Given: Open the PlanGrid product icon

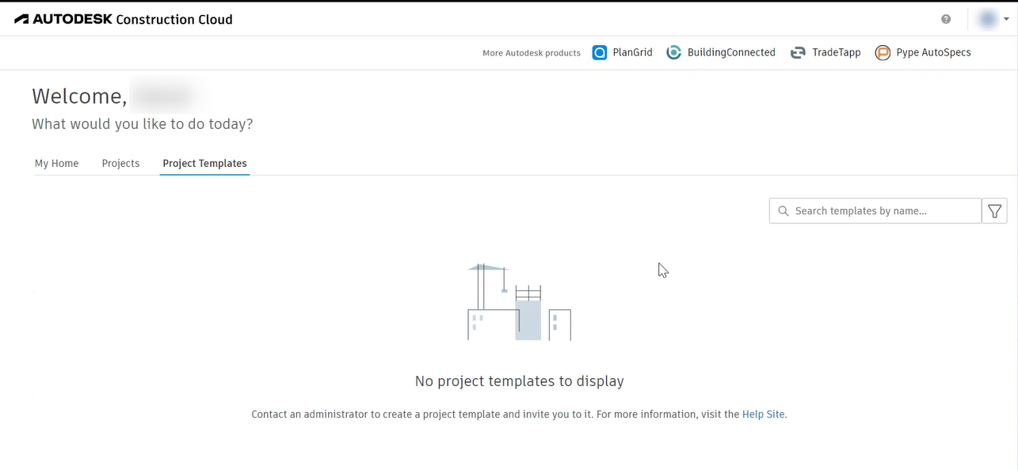Looking at the screenshot, I should point(600,52).
